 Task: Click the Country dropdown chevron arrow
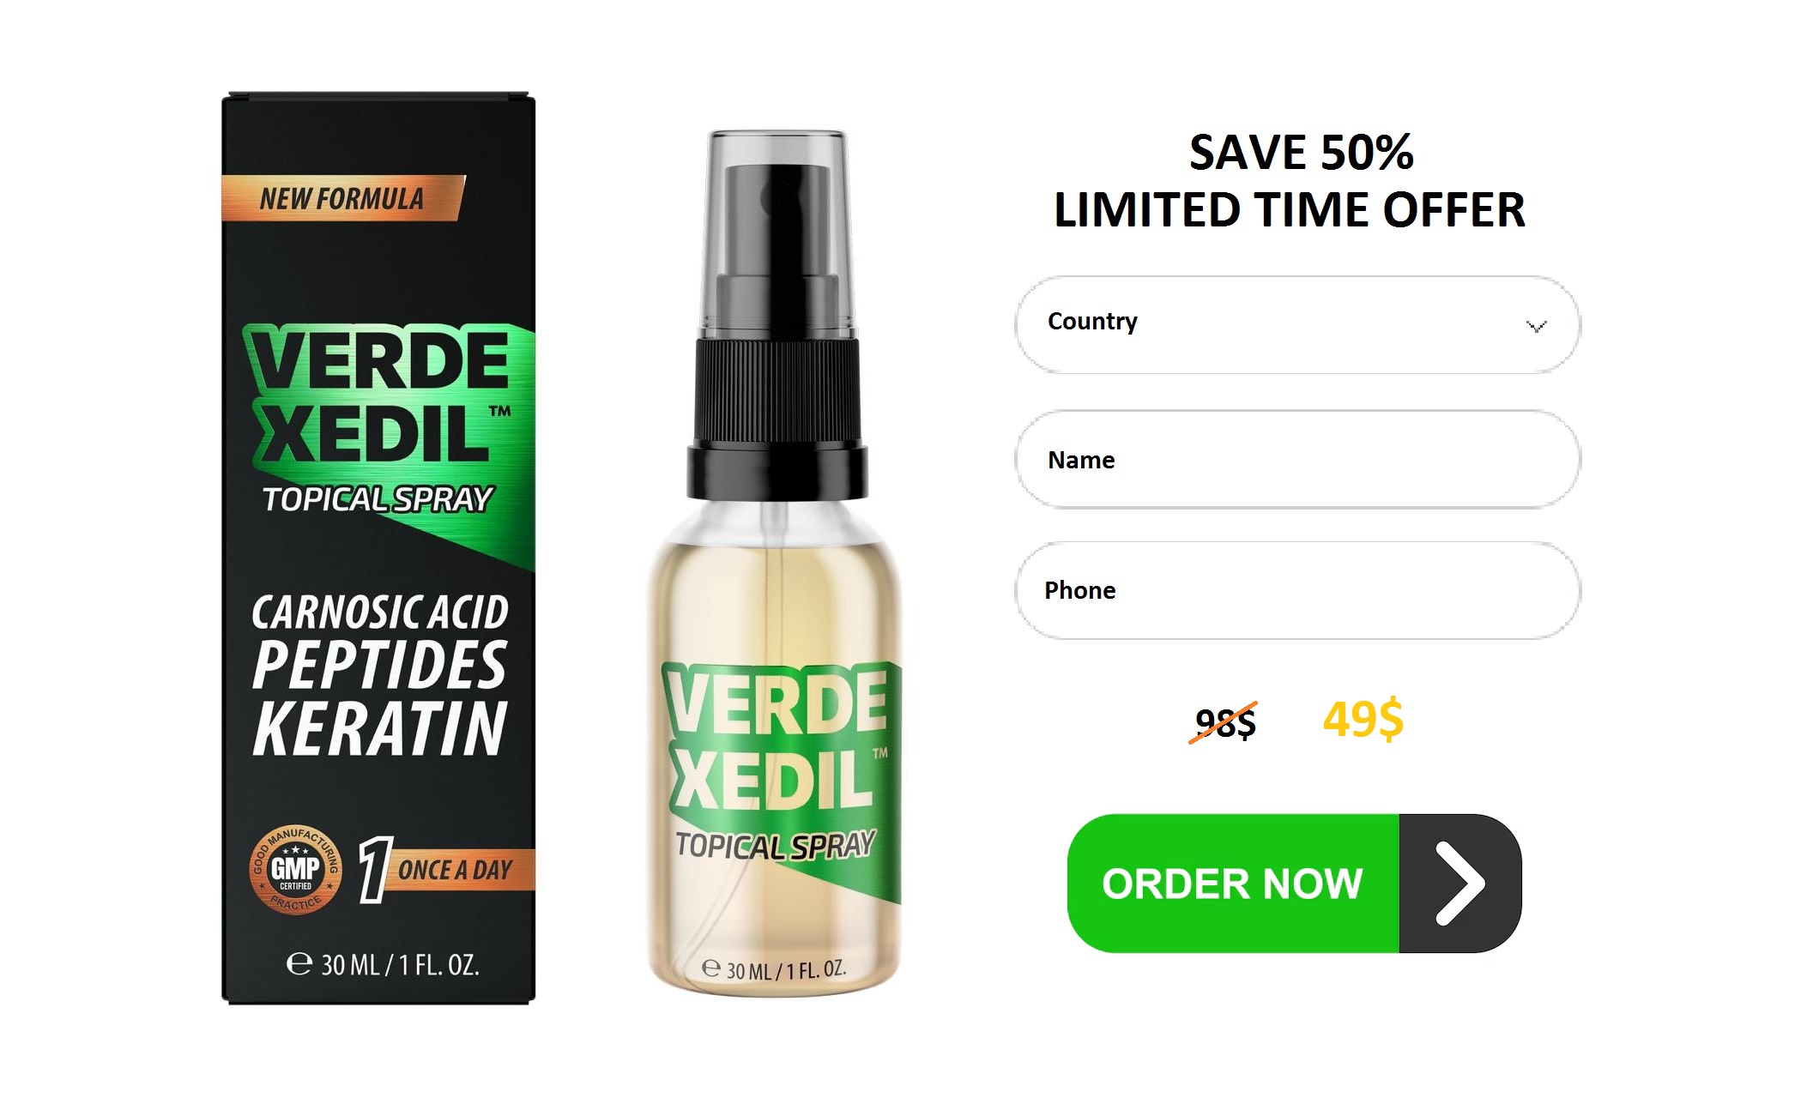click(x=1536, y=326)
